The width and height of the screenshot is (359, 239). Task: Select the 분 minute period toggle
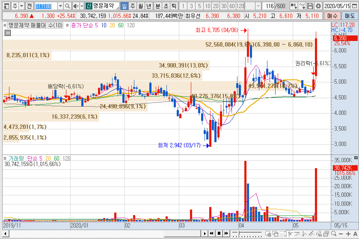point(158,6)
